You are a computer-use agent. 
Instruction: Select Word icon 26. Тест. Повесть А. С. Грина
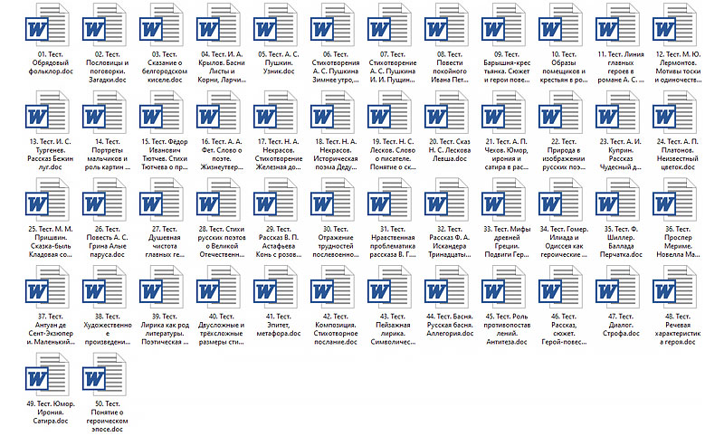click(104, 200)
